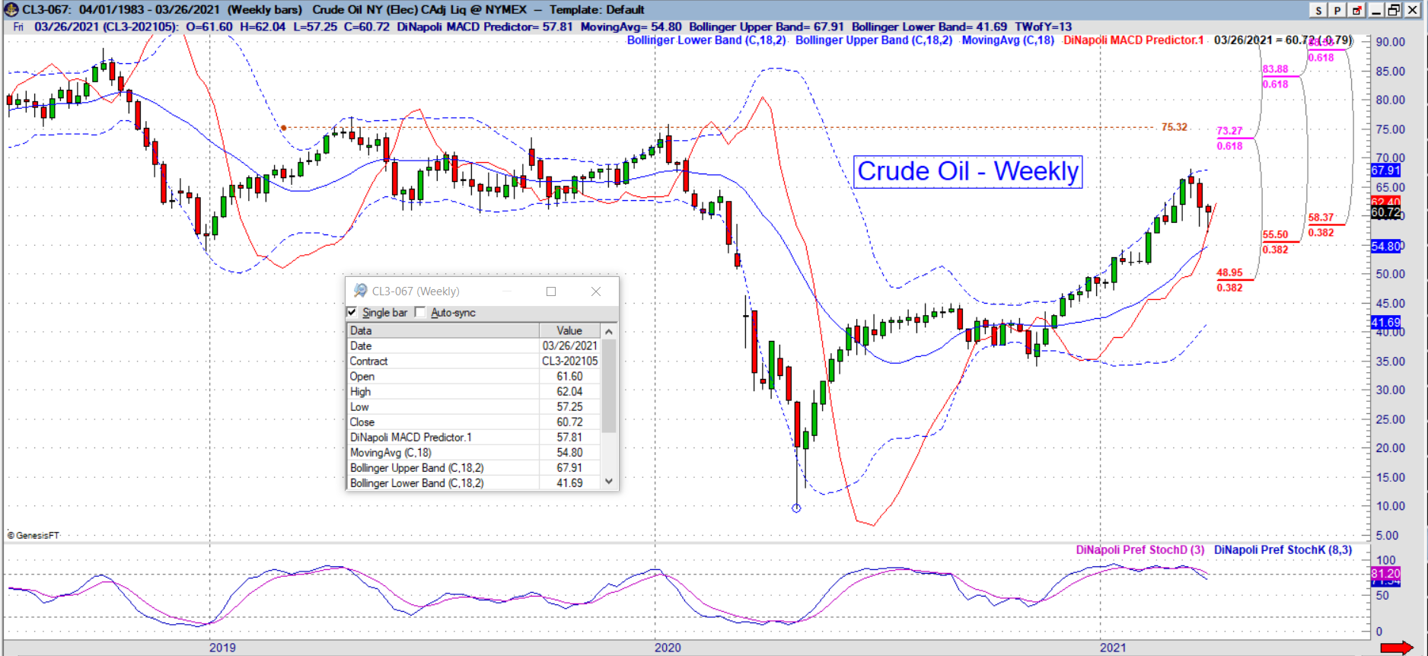Click DiNapoli Pref StochD (3) legend label
This screenshot has height=656, width=1428.
coord(1140,549)
